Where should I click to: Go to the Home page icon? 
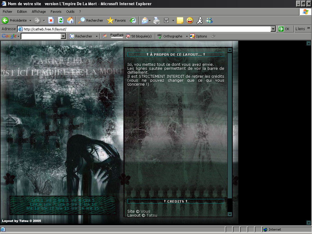(70, 20)
